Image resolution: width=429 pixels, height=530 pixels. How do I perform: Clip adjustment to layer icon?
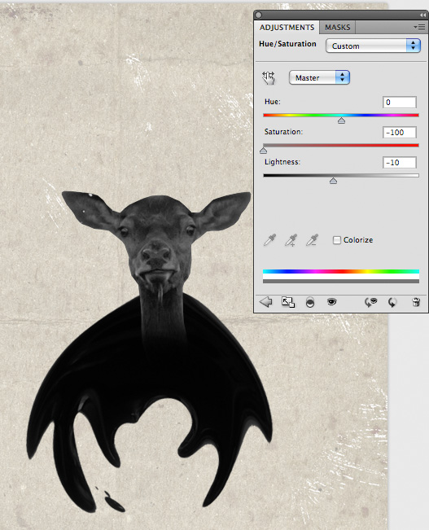(x=309, y=302)
